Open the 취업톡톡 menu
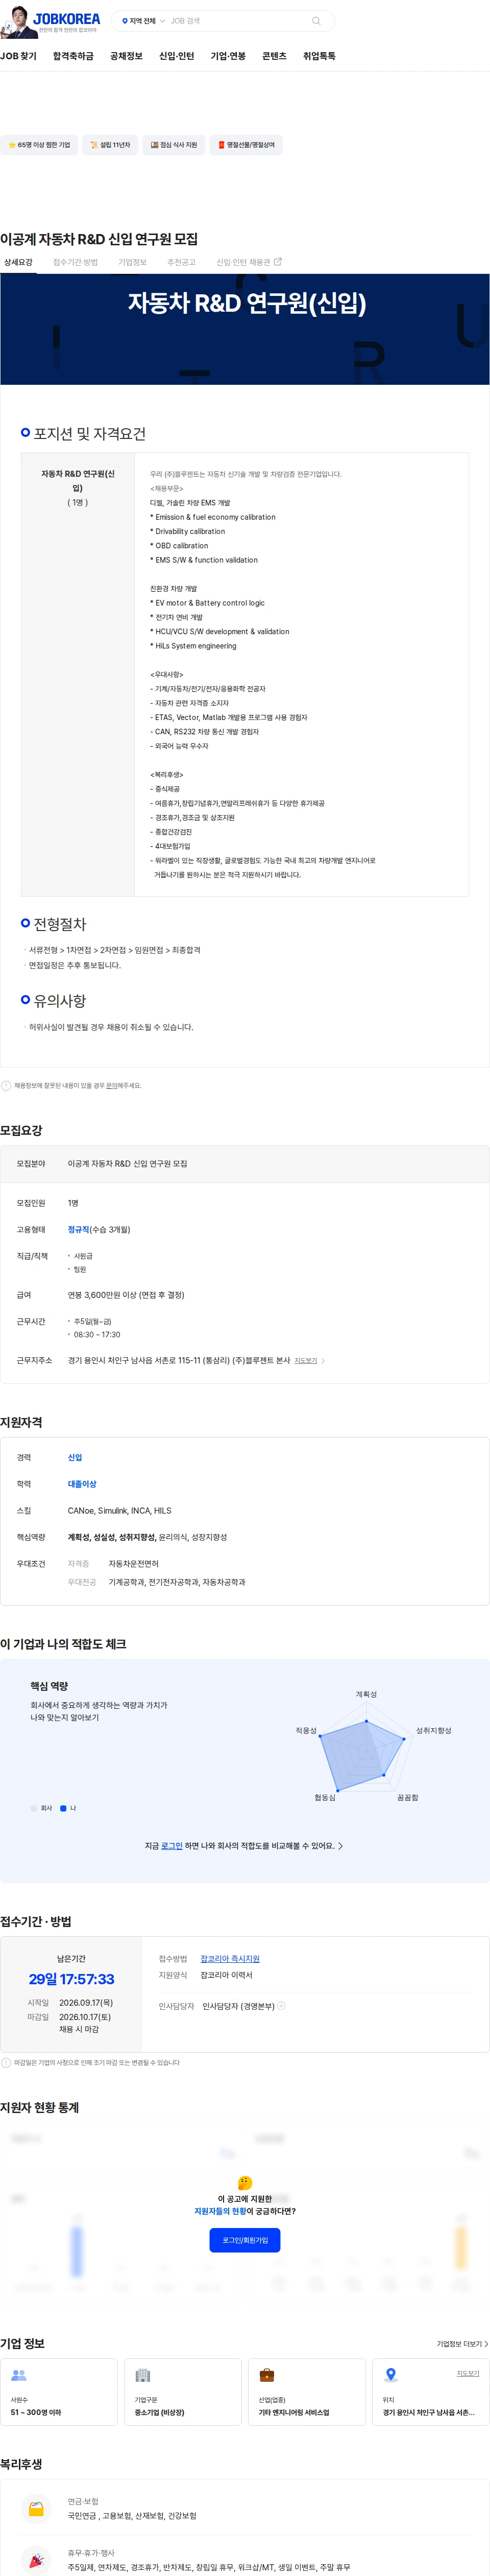The height and width of the screenshot is (2576, 490). pos(320,56)
